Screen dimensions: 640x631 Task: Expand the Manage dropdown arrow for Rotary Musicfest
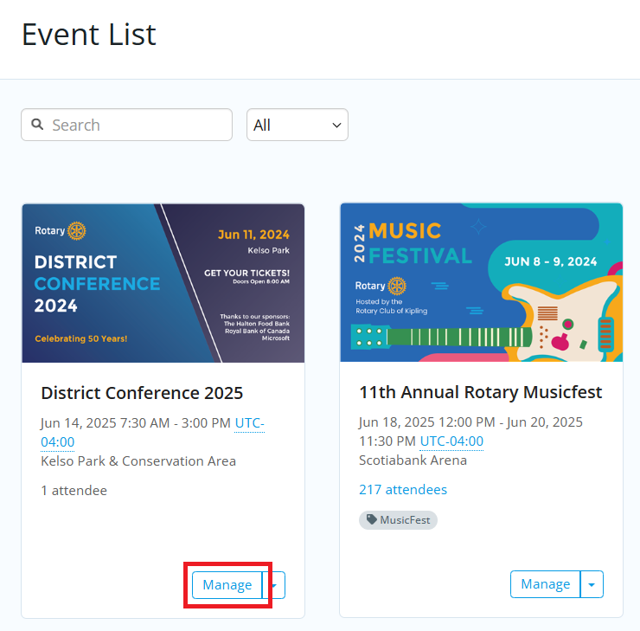click(x=592, y=584)
